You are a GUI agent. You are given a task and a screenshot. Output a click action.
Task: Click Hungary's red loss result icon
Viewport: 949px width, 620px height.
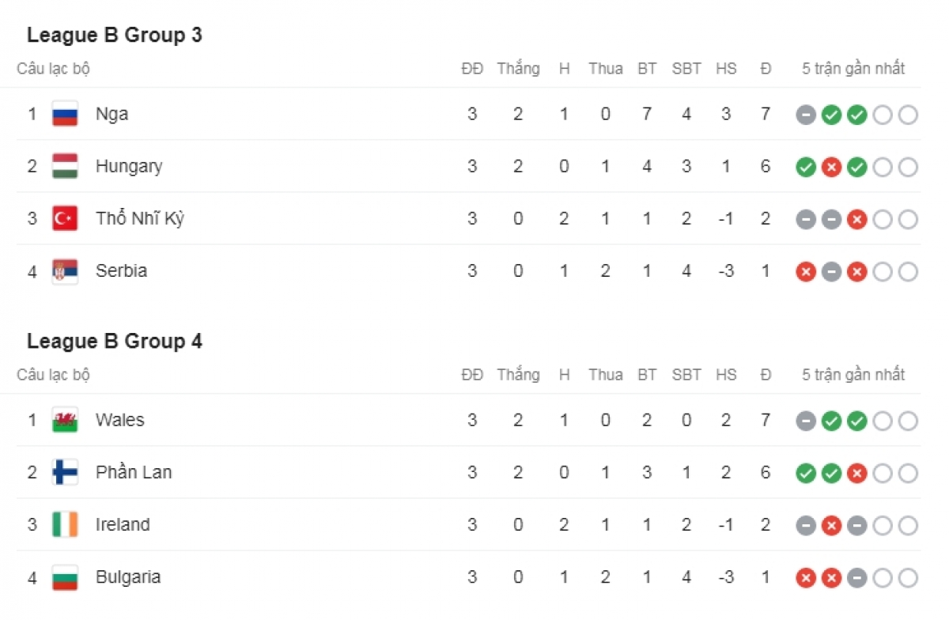pyautogui.click(x=831, y=167)
